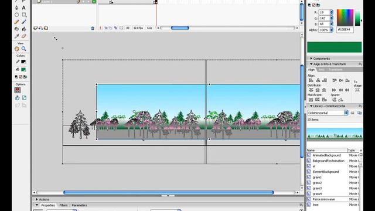Click the R value input field

[x=324, y=12]
